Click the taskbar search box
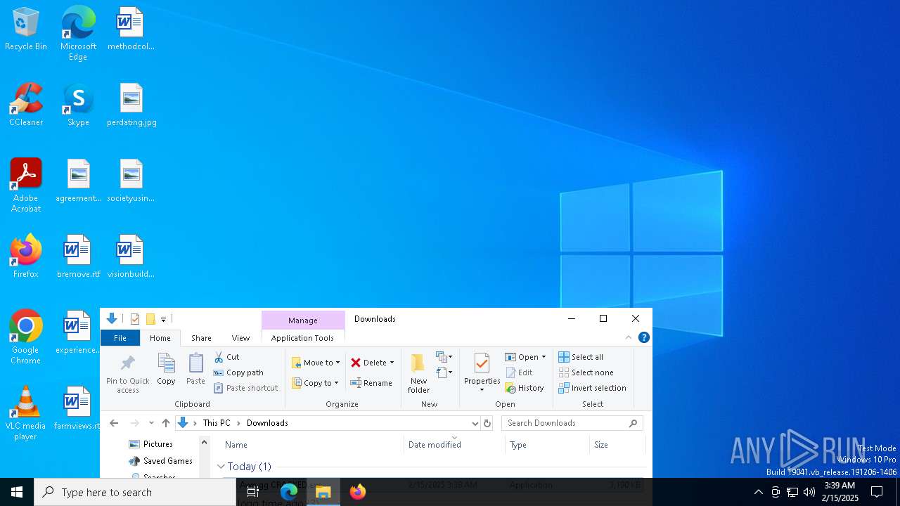Screen dimensions: 900x506 (135, 492)
